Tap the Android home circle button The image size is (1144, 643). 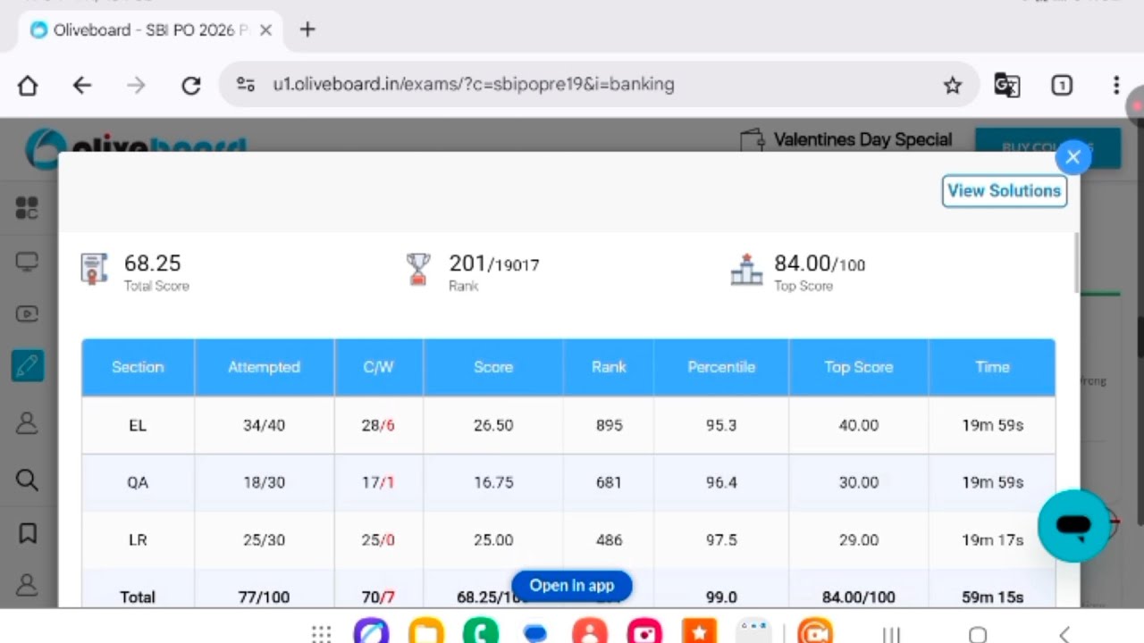978,634
